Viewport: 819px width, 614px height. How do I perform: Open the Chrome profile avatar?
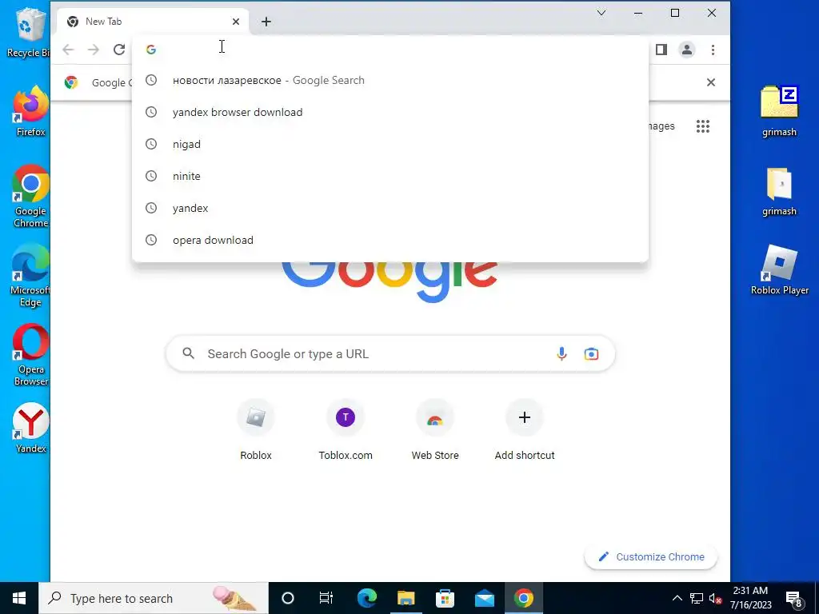coord(687,50)
